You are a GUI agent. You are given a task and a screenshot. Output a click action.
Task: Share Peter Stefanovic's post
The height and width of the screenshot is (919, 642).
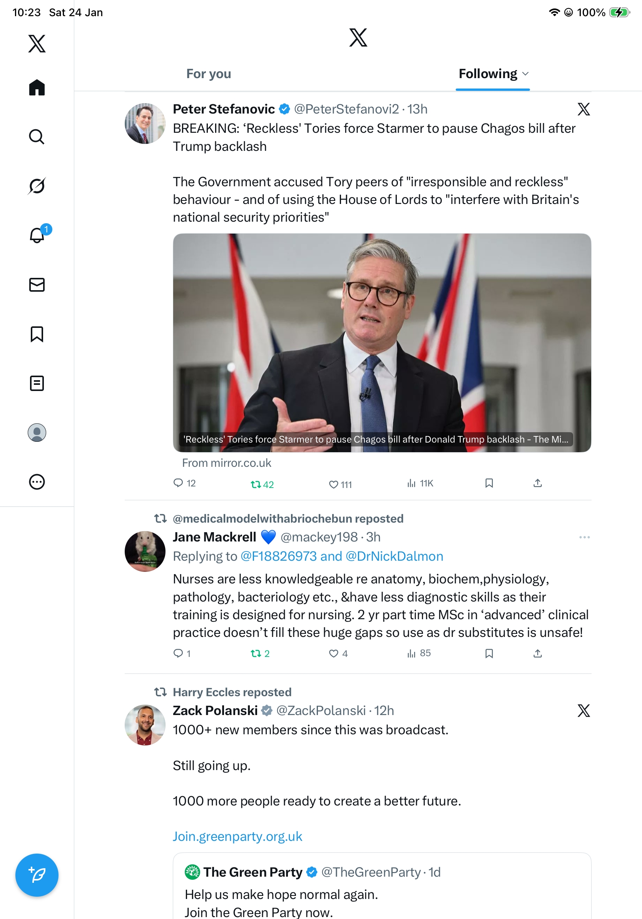click(x=538, y=483)
